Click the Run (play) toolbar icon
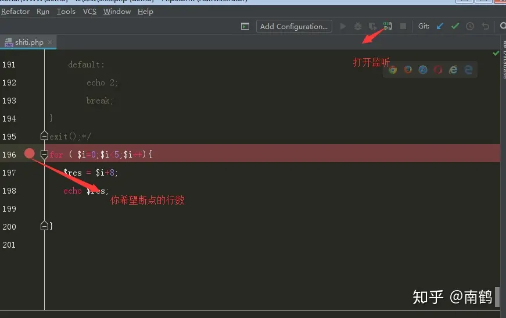506x318 pixels. (x=343, y=26)
